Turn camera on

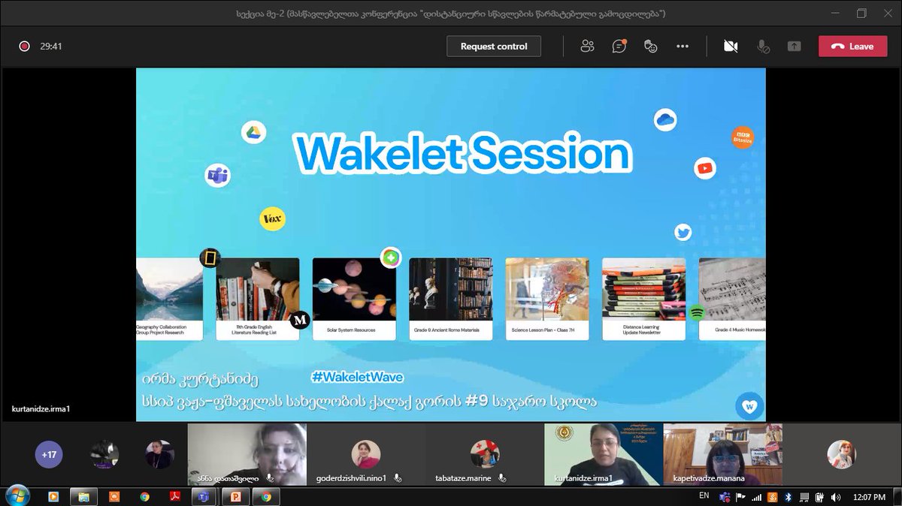coord(730,46)
